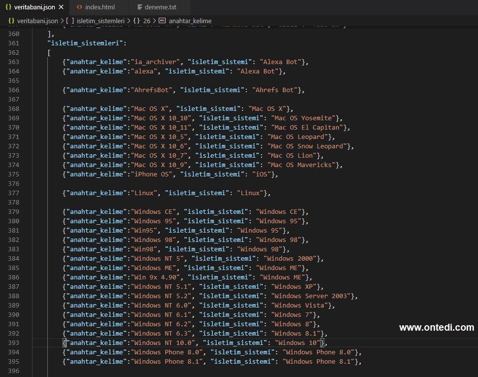478x377 pixels.
Task: Click the "Windows 8" value on line 391
Action: point(292,324)
